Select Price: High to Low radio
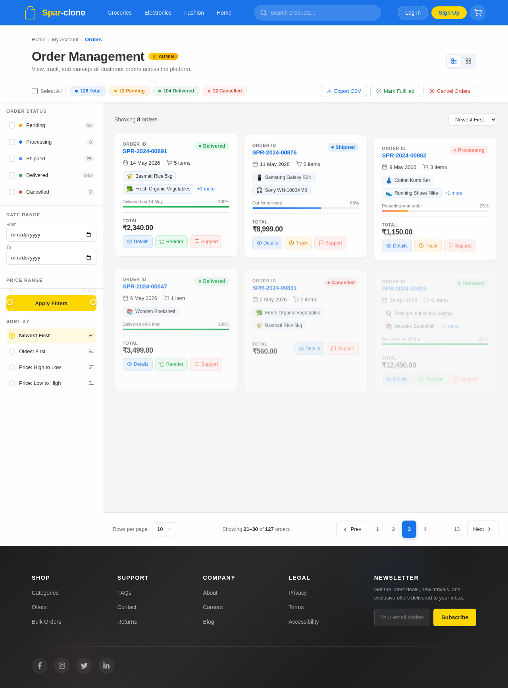508x688 pixels. (12, 367)
